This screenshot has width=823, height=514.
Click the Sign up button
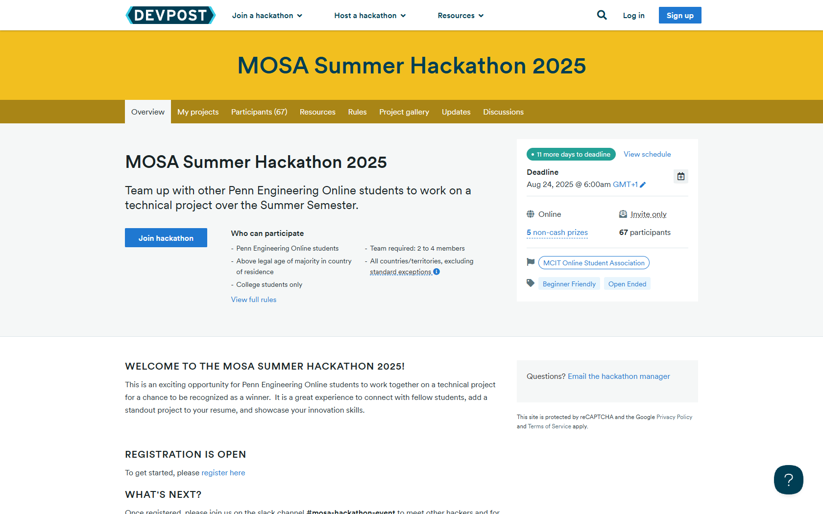pyautogui.click(x=680, y=15)
